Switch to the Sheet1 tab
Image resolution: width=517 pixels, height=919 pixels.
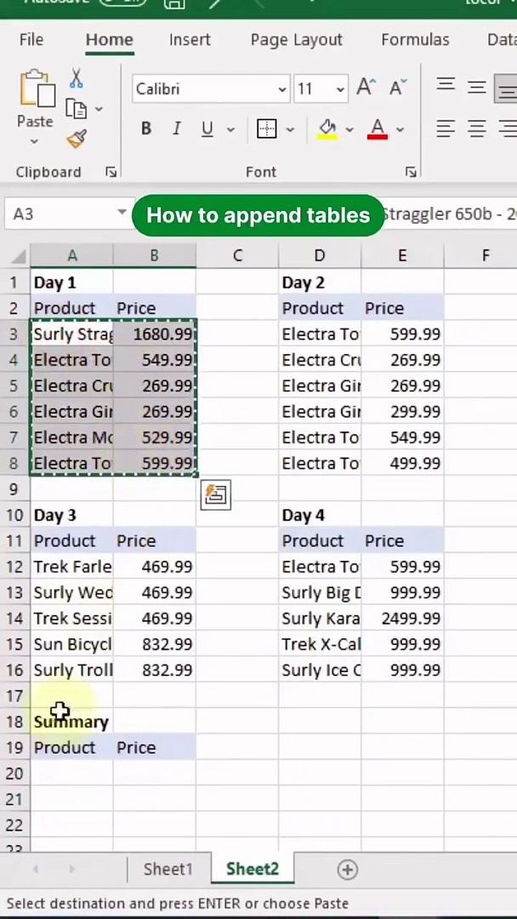[168, 869]
